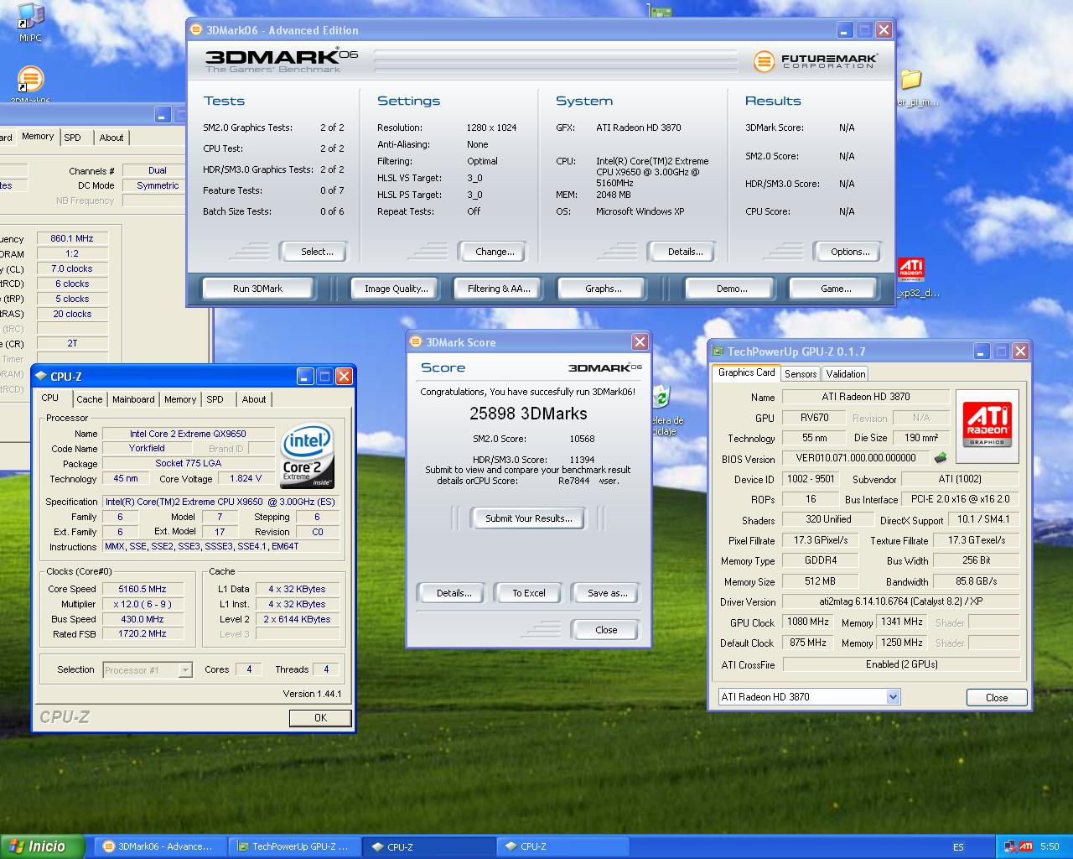Screen dimensions: 1073x859
Task: Launch Demo from 3DMark06
Action: (x=732, y=289)
